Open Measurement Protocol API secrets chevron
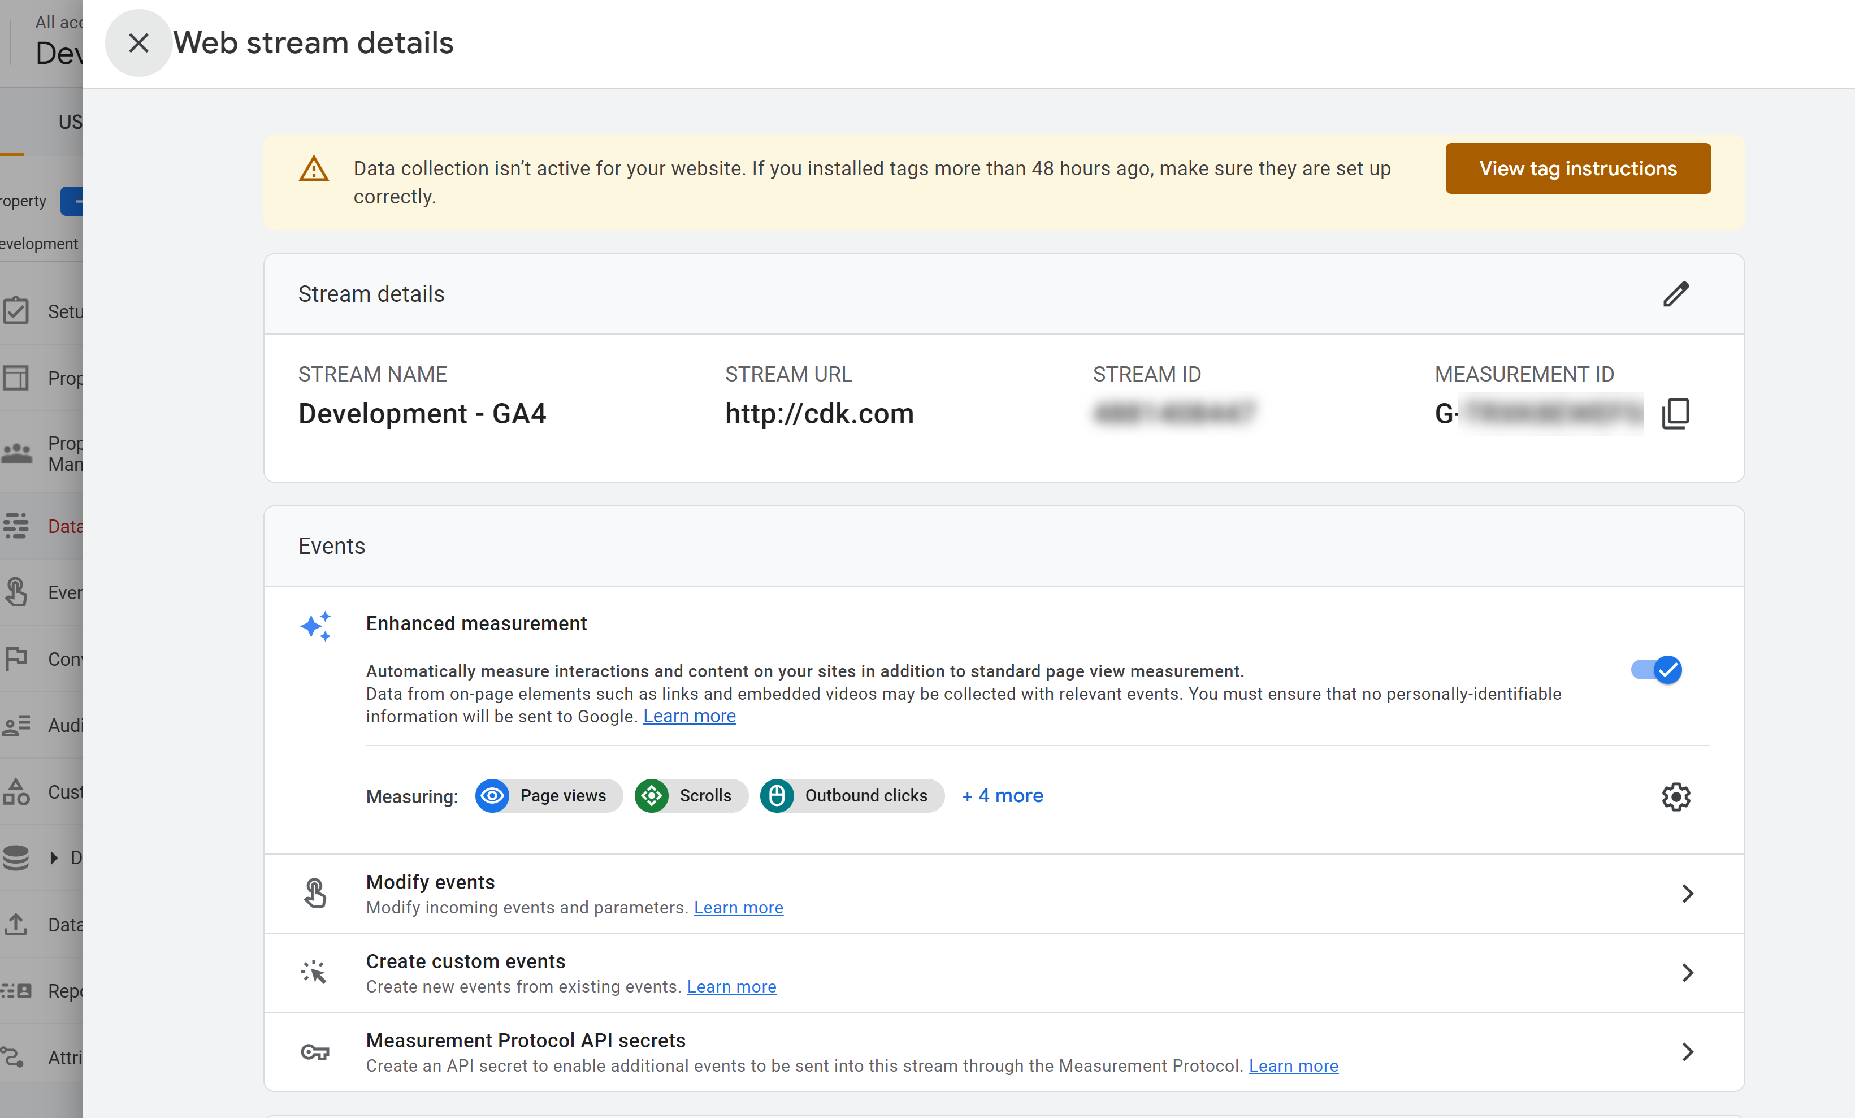 pos(1687,1052)
